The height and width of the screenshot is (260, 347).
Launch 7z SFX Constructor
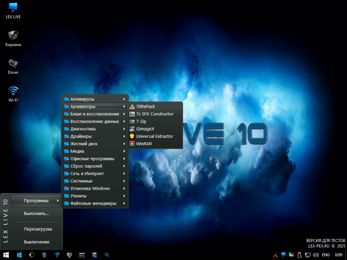click(x=154, y=114)
